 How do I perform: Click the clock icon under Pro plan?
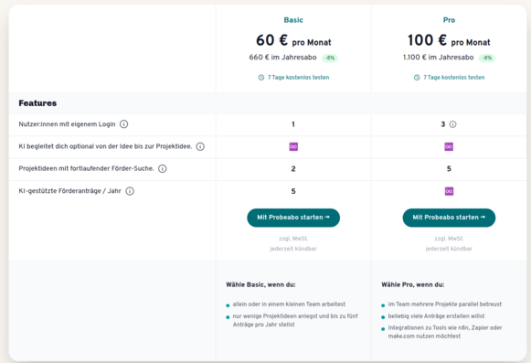click(417, 78)
